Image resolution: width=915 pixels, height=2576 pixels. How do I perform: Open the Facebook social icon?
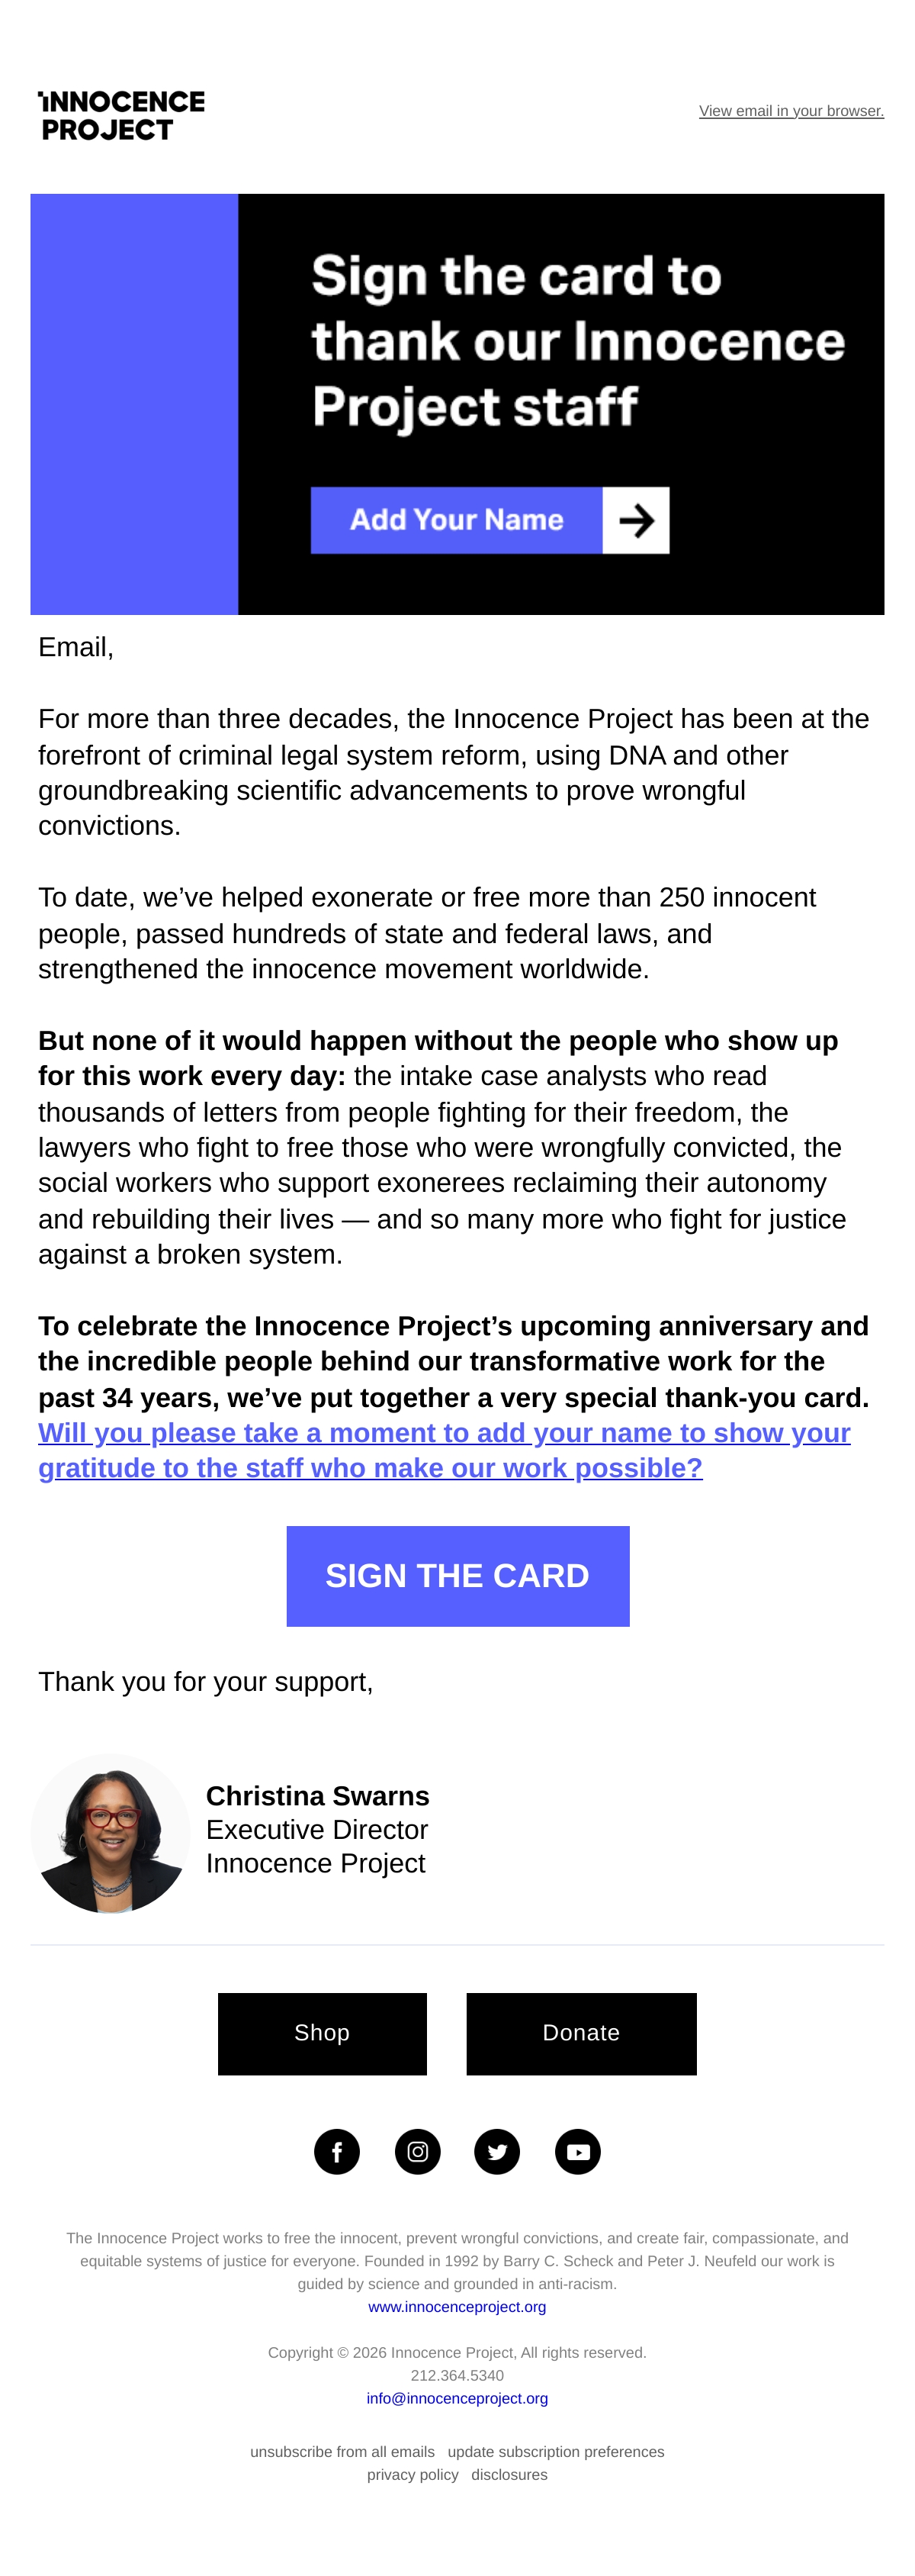click(x=336, y=2151)
